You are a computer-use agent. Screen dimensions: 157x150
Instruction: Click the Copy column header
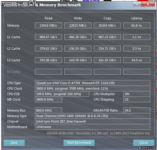(107, 18)
